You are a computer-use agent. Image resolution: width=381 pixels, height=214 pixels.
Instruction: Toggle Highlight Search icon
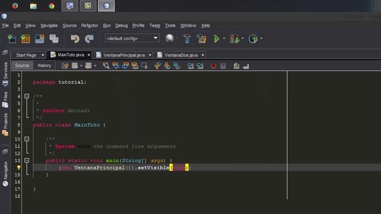[135, 65]
